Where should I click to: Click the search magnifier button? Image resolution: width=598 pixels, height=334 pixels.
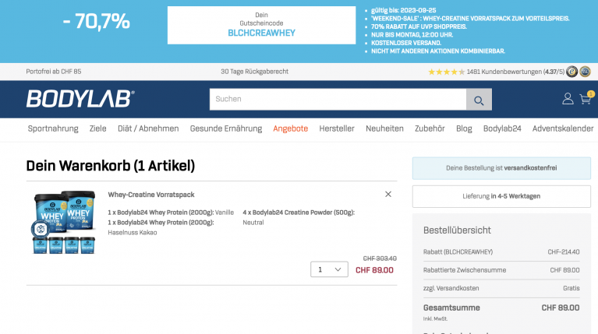[479, 100]
